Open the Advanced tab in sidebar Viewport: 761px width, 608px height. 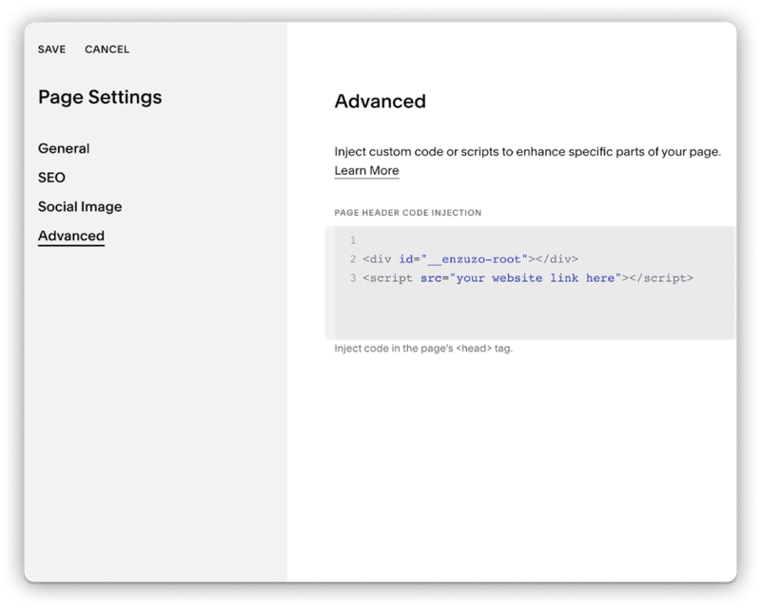(x=71, y=237)
